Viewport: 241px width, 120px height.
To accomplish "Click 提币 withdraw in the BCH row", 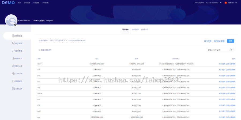I will coord(224,111).
